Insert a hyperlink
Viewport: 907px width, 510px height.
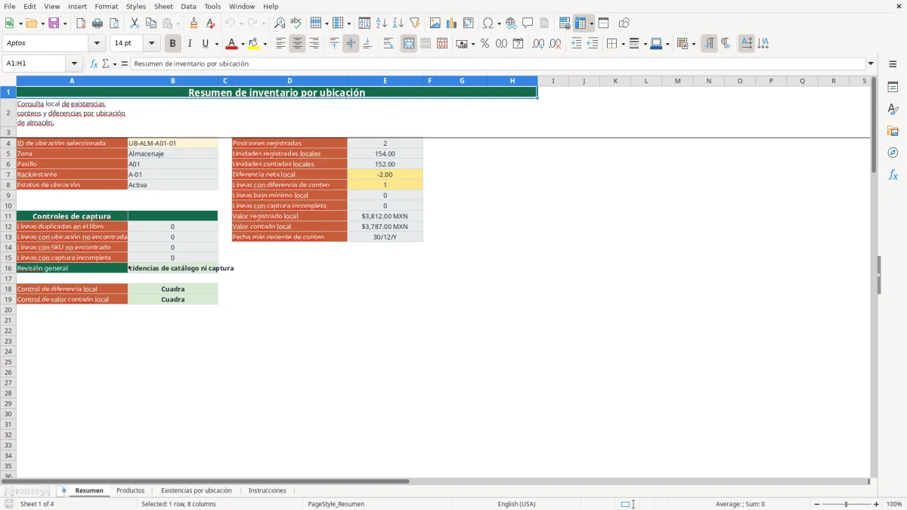(512, 23)
